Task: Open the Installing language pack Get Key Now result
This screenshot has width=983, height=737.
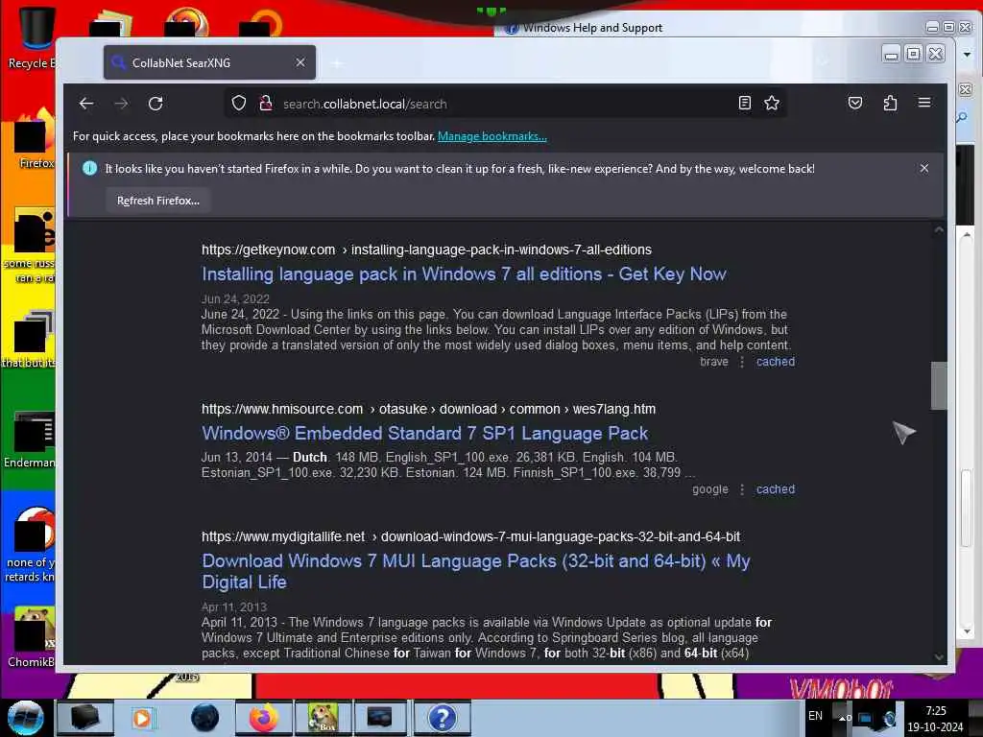Action: pyautogui.click(x=464, y=274)
